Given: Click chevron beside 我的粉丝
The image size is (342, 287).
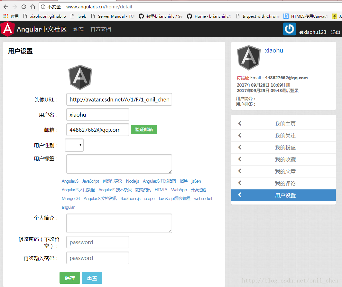Looking at the screenshot, I should point(240,147).
